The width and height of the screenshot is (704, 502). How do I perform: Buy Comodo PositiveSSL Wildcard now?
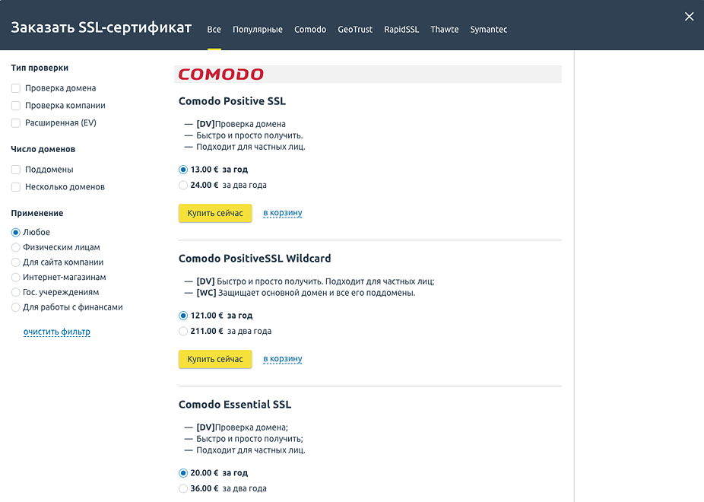click(x=215, y=359)
